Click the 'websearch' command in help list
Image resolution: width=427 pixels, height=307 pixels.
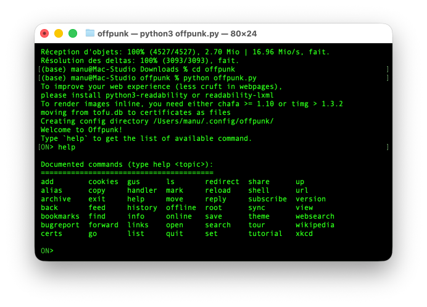click(315, 216)
